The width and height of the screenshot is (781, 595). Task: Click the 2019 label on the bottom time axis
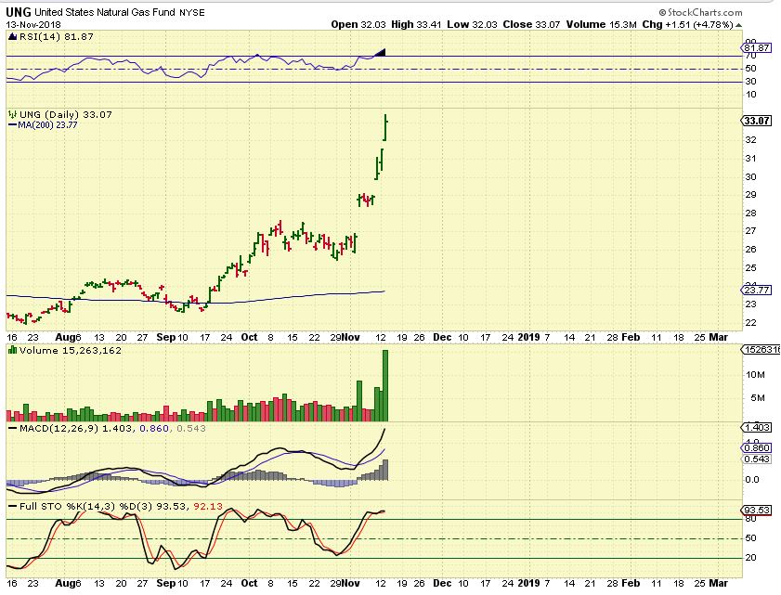pos(528,583)
